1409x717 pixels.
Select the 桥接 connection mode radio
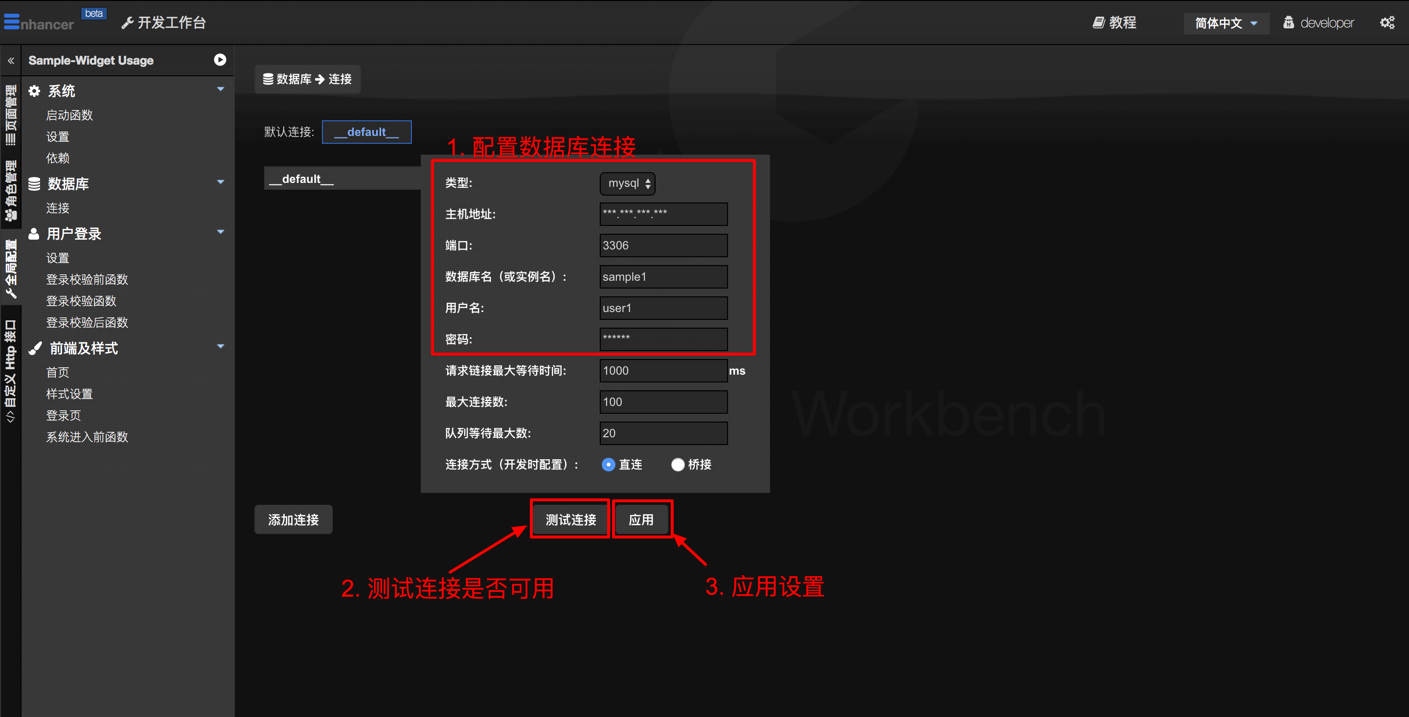point(677,464)
